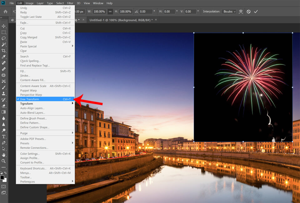Open the Image menu
The height and width of the screenshot is (203, 300).
pyautogui.click(x=29, y=3)
